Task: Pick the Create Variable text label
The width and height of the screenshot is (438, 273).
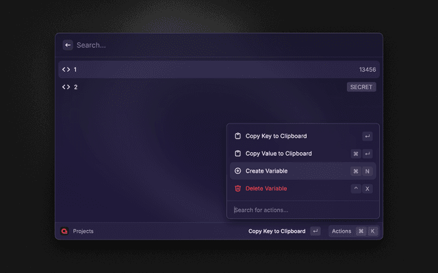Action: (x=266, y=171)
